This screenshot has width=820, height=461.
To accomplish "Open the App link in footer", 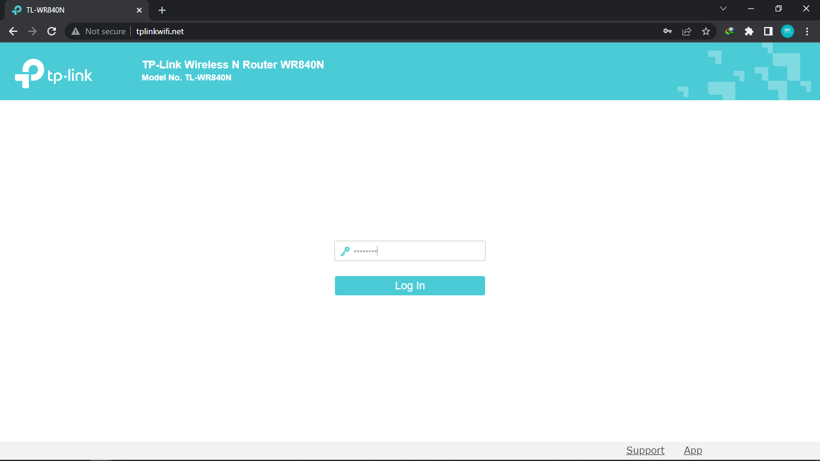I will tap(693, 450).
